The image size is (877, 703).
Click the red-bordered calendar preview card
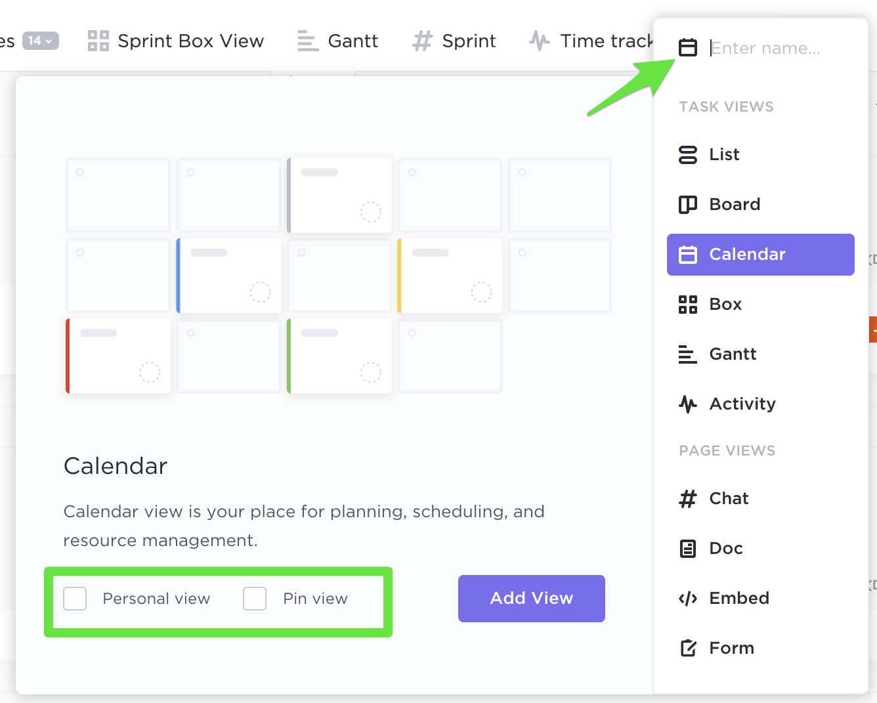(x=119, y=356)
